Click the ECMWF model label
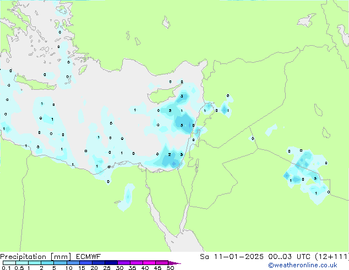 tap(84, 257)
